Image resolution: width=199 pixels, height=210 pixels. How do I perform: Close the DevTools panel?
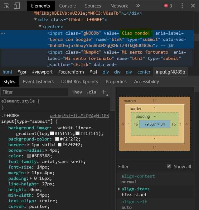tap(193, 6)
